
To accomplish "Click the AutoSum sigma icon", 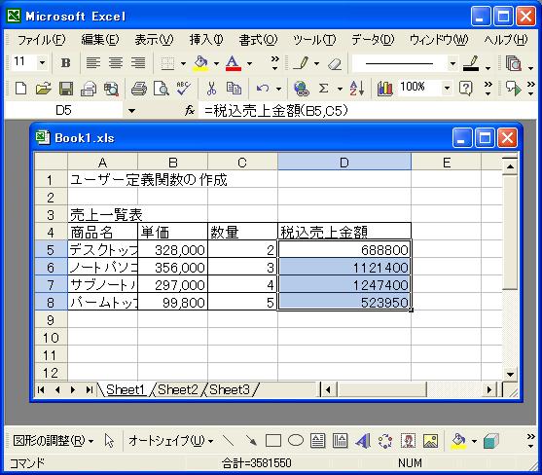I will pos(323,89).
